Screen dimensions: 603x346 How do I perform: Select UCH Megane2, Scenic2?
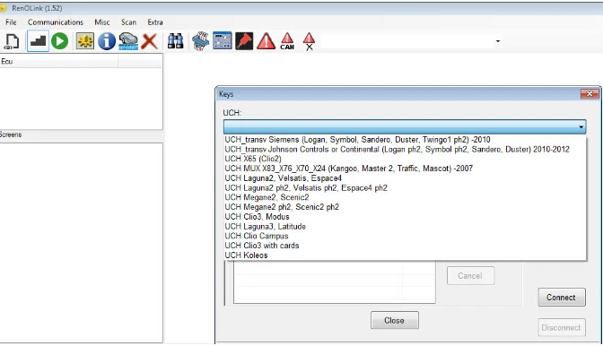pos(406,197)
